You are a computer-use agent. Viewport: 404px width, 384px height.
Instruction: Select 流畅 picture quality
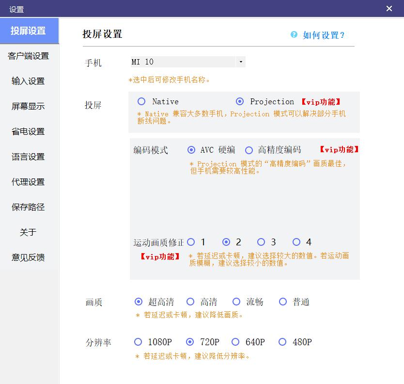pos(236,302)
